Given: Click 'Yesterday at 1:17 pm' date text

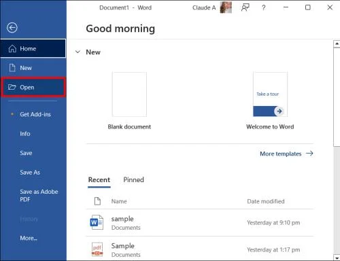Looking at the screenshot, I should [273, 249].
